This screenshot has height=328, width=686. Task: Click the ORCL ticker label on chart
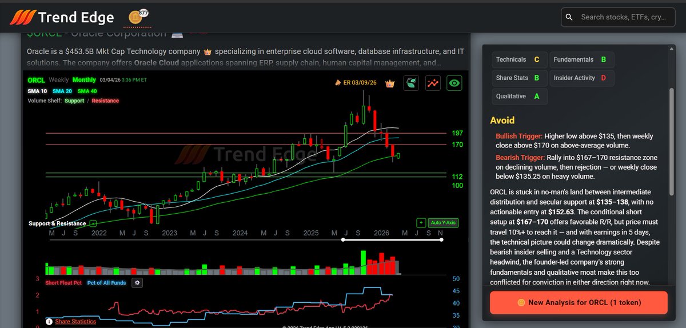(x=36, y=80)
